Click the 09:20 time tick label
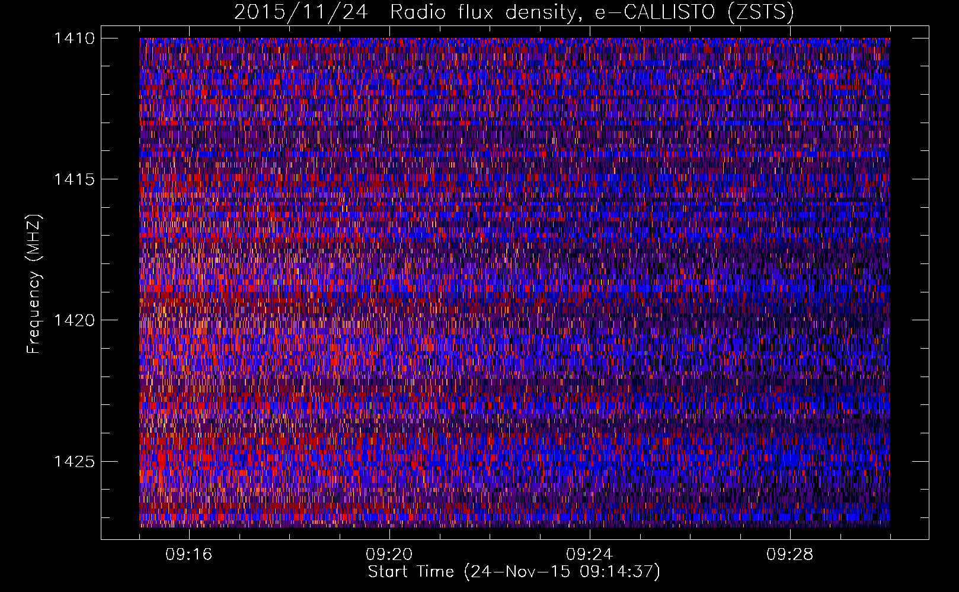This screenshot has height=592, width=959. click(x=389, y=555)
